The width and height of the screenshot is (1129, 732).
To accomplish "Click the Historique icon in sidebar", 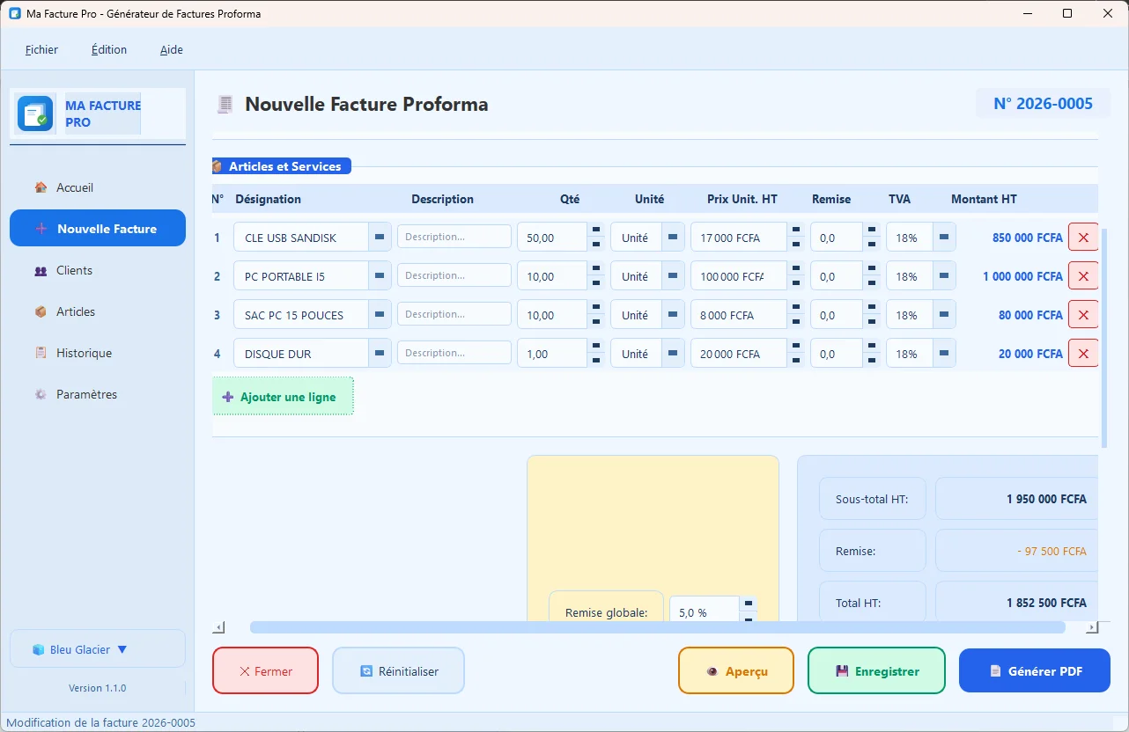I will point(41,354).
